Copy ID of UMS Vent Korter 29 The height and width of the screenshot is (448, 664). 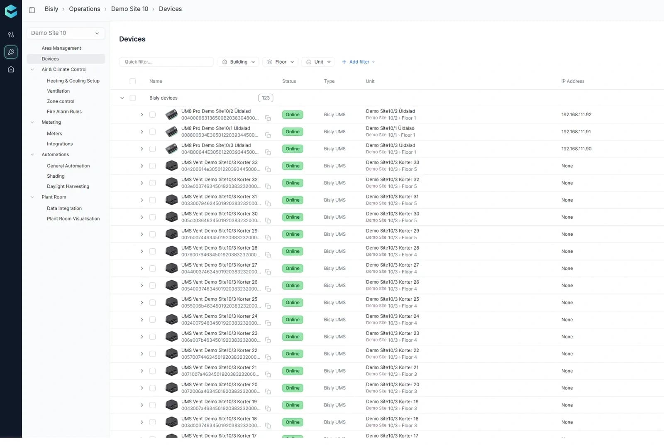[x=268, y=238]
